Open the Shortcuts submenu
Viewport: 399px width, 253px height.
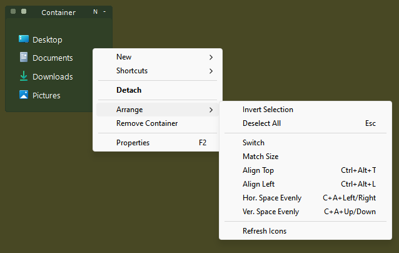click(158, 71)
